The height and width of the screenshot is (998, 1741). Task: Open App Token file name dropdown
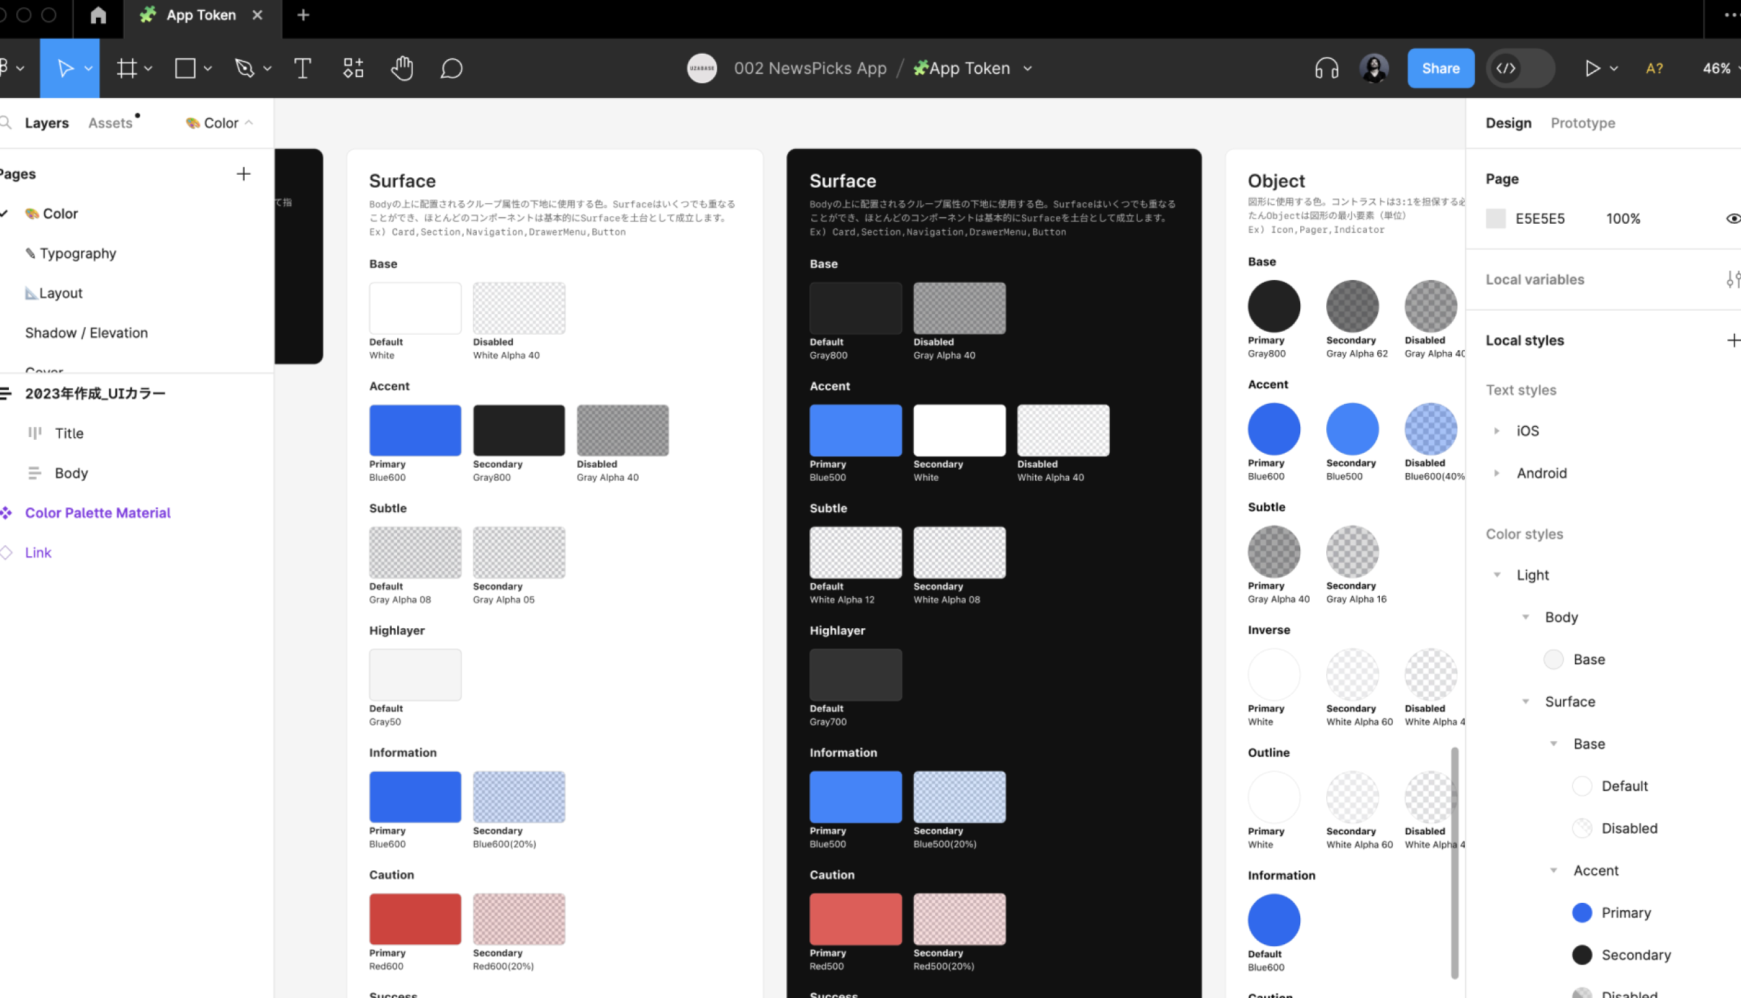pyautogui.click(x=1027, y=68)
